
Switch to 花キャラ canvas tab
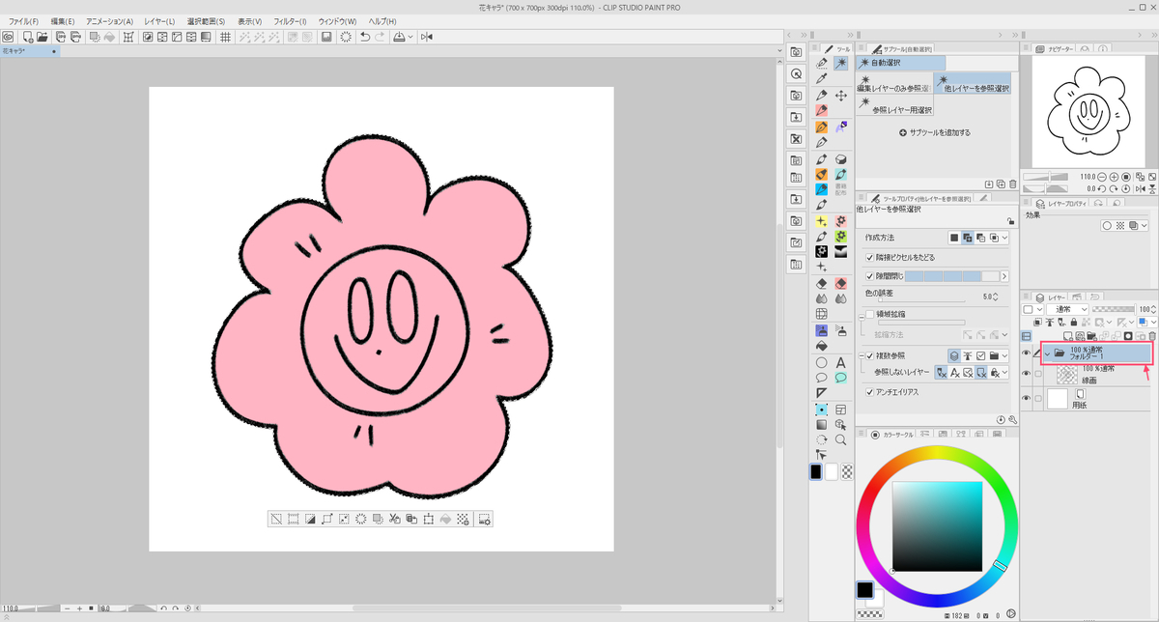[29, 49]
